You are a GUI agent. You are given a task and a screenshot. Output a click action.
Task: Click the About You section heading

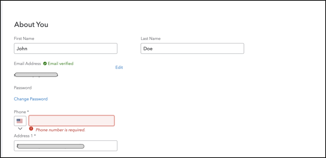coord(31,25)
